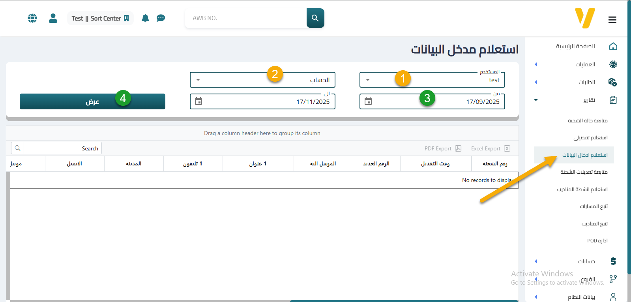This screenshot has width=631, height=302.
Task: Click the globe language icon
Action: click(32, 18)
